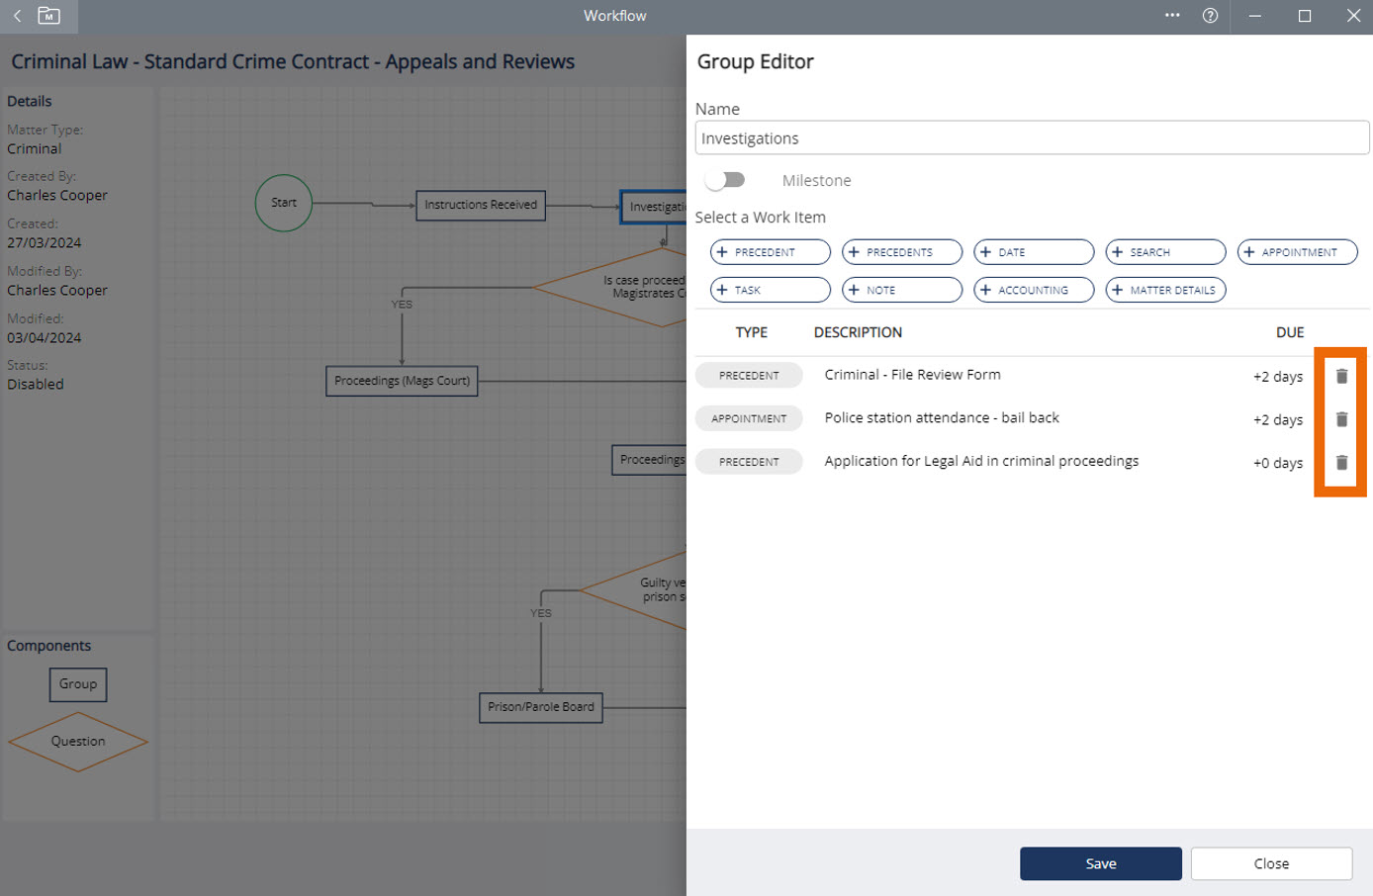Open the three-dot more options menu
1373x896 pixels.
coord(1172,16)
